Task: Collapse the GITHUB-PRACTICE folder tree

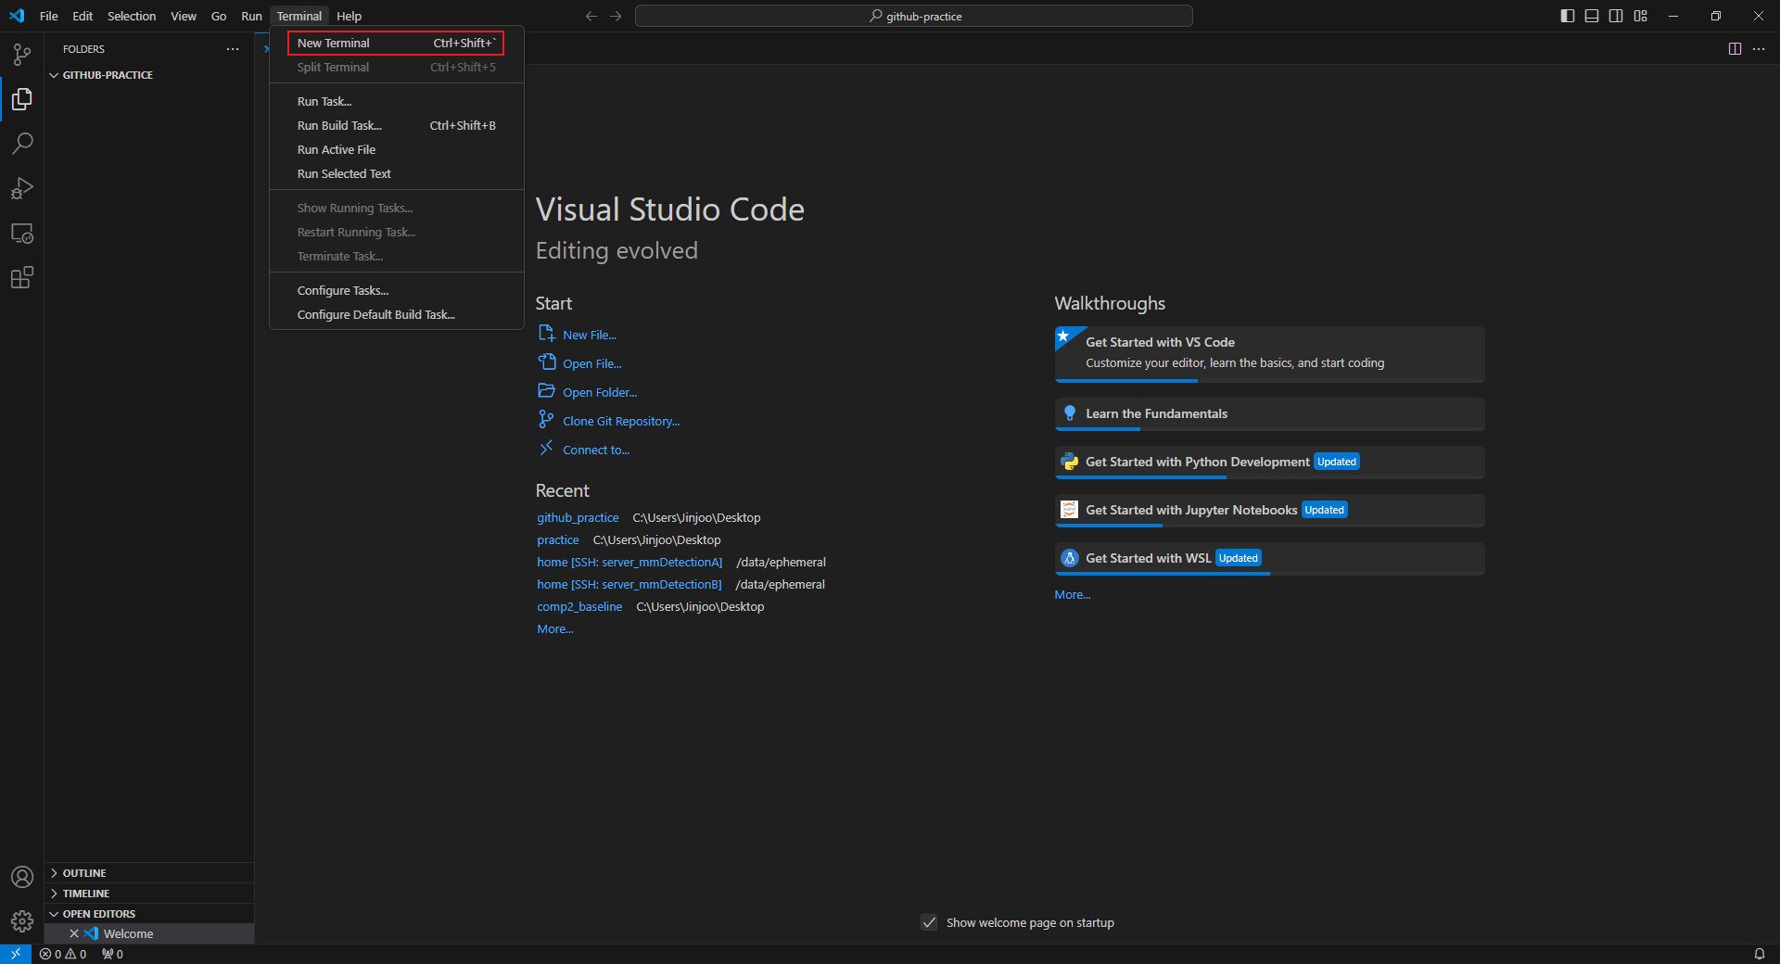Action: (108, 75)
